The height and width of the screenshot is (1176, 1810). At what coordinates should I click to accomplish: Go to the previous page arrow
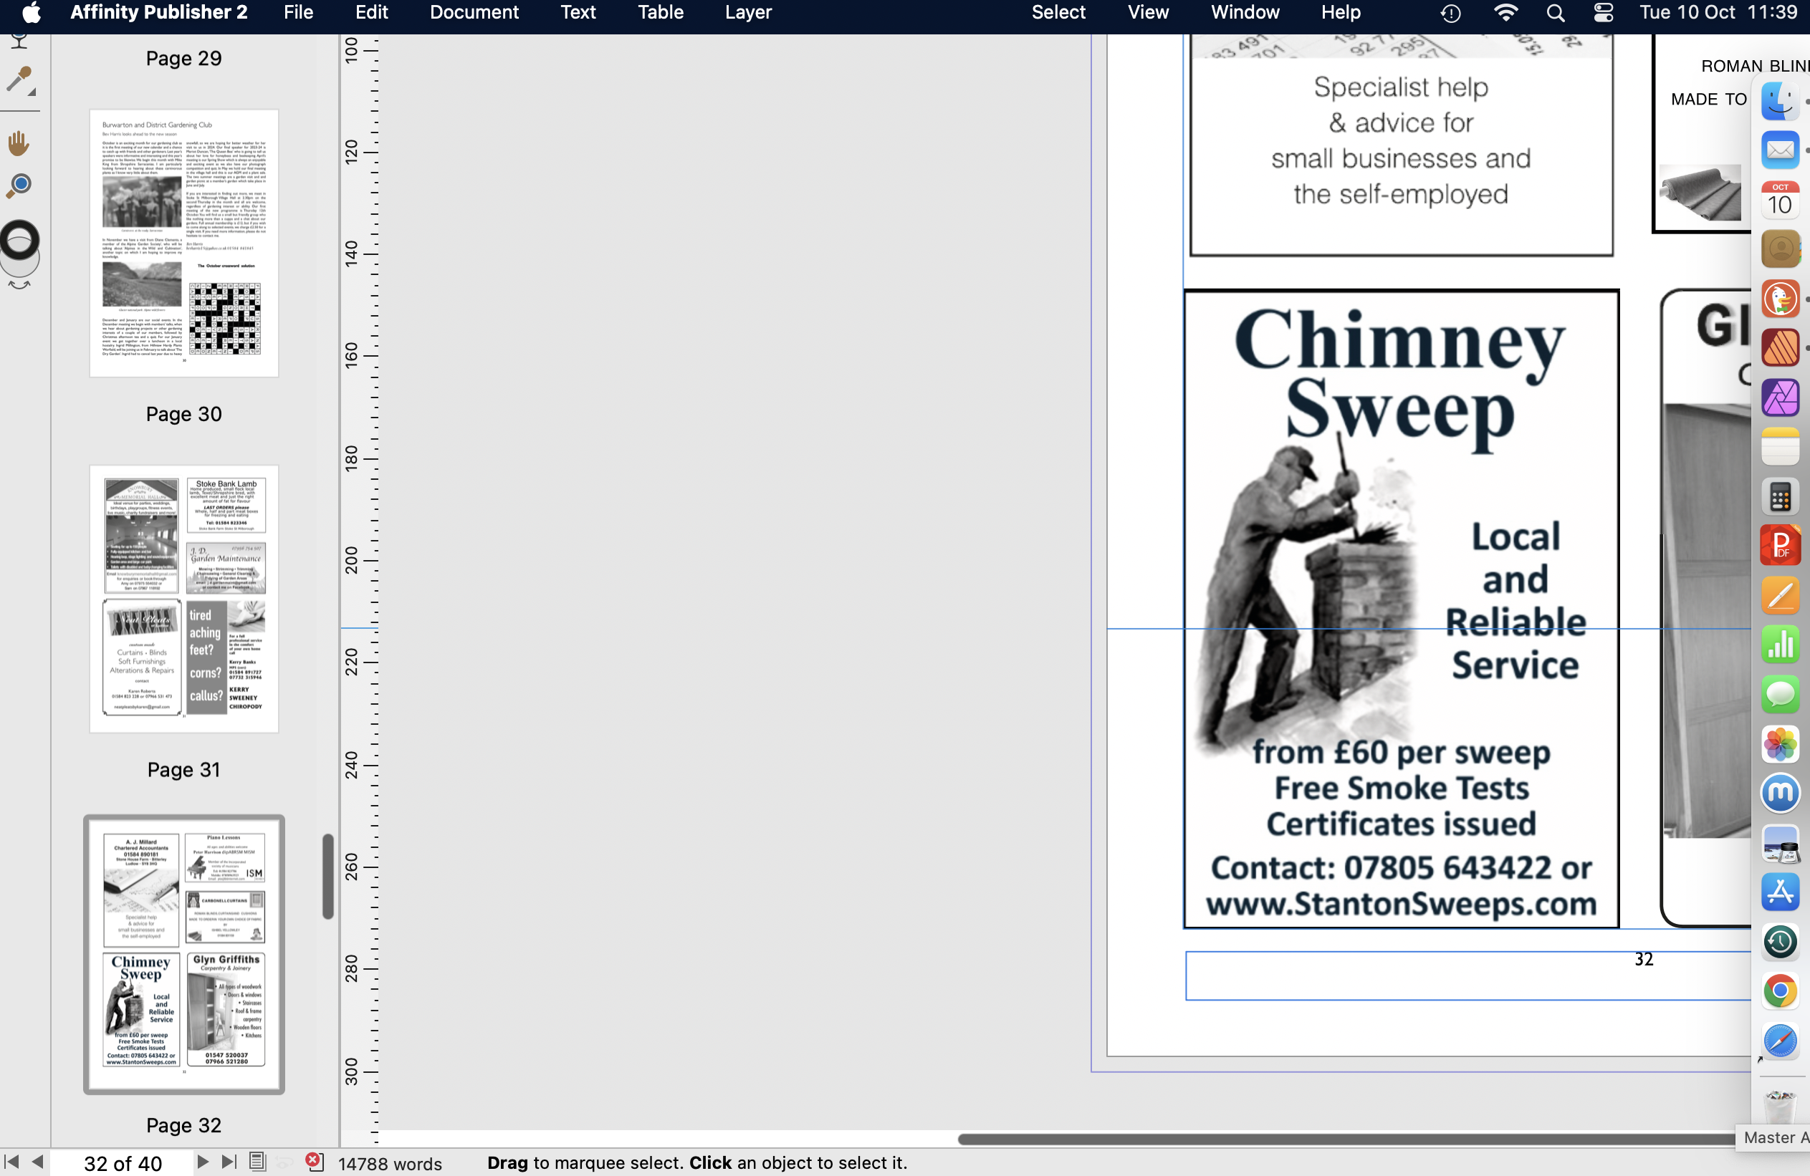pos(37,1162)
